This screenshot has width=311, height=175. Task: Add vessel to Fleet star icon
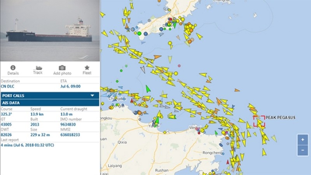(x=87, y=68)
